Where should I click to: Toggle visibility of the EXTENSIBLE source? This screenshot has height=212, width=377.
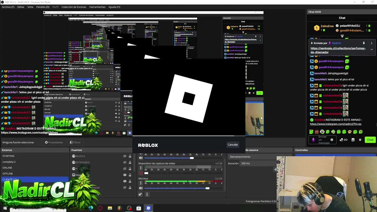click(x=125, y=162)
